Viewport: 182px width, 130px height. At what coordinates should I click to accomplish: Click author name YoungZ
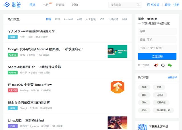pyautogui.click(x=24, y=108)
